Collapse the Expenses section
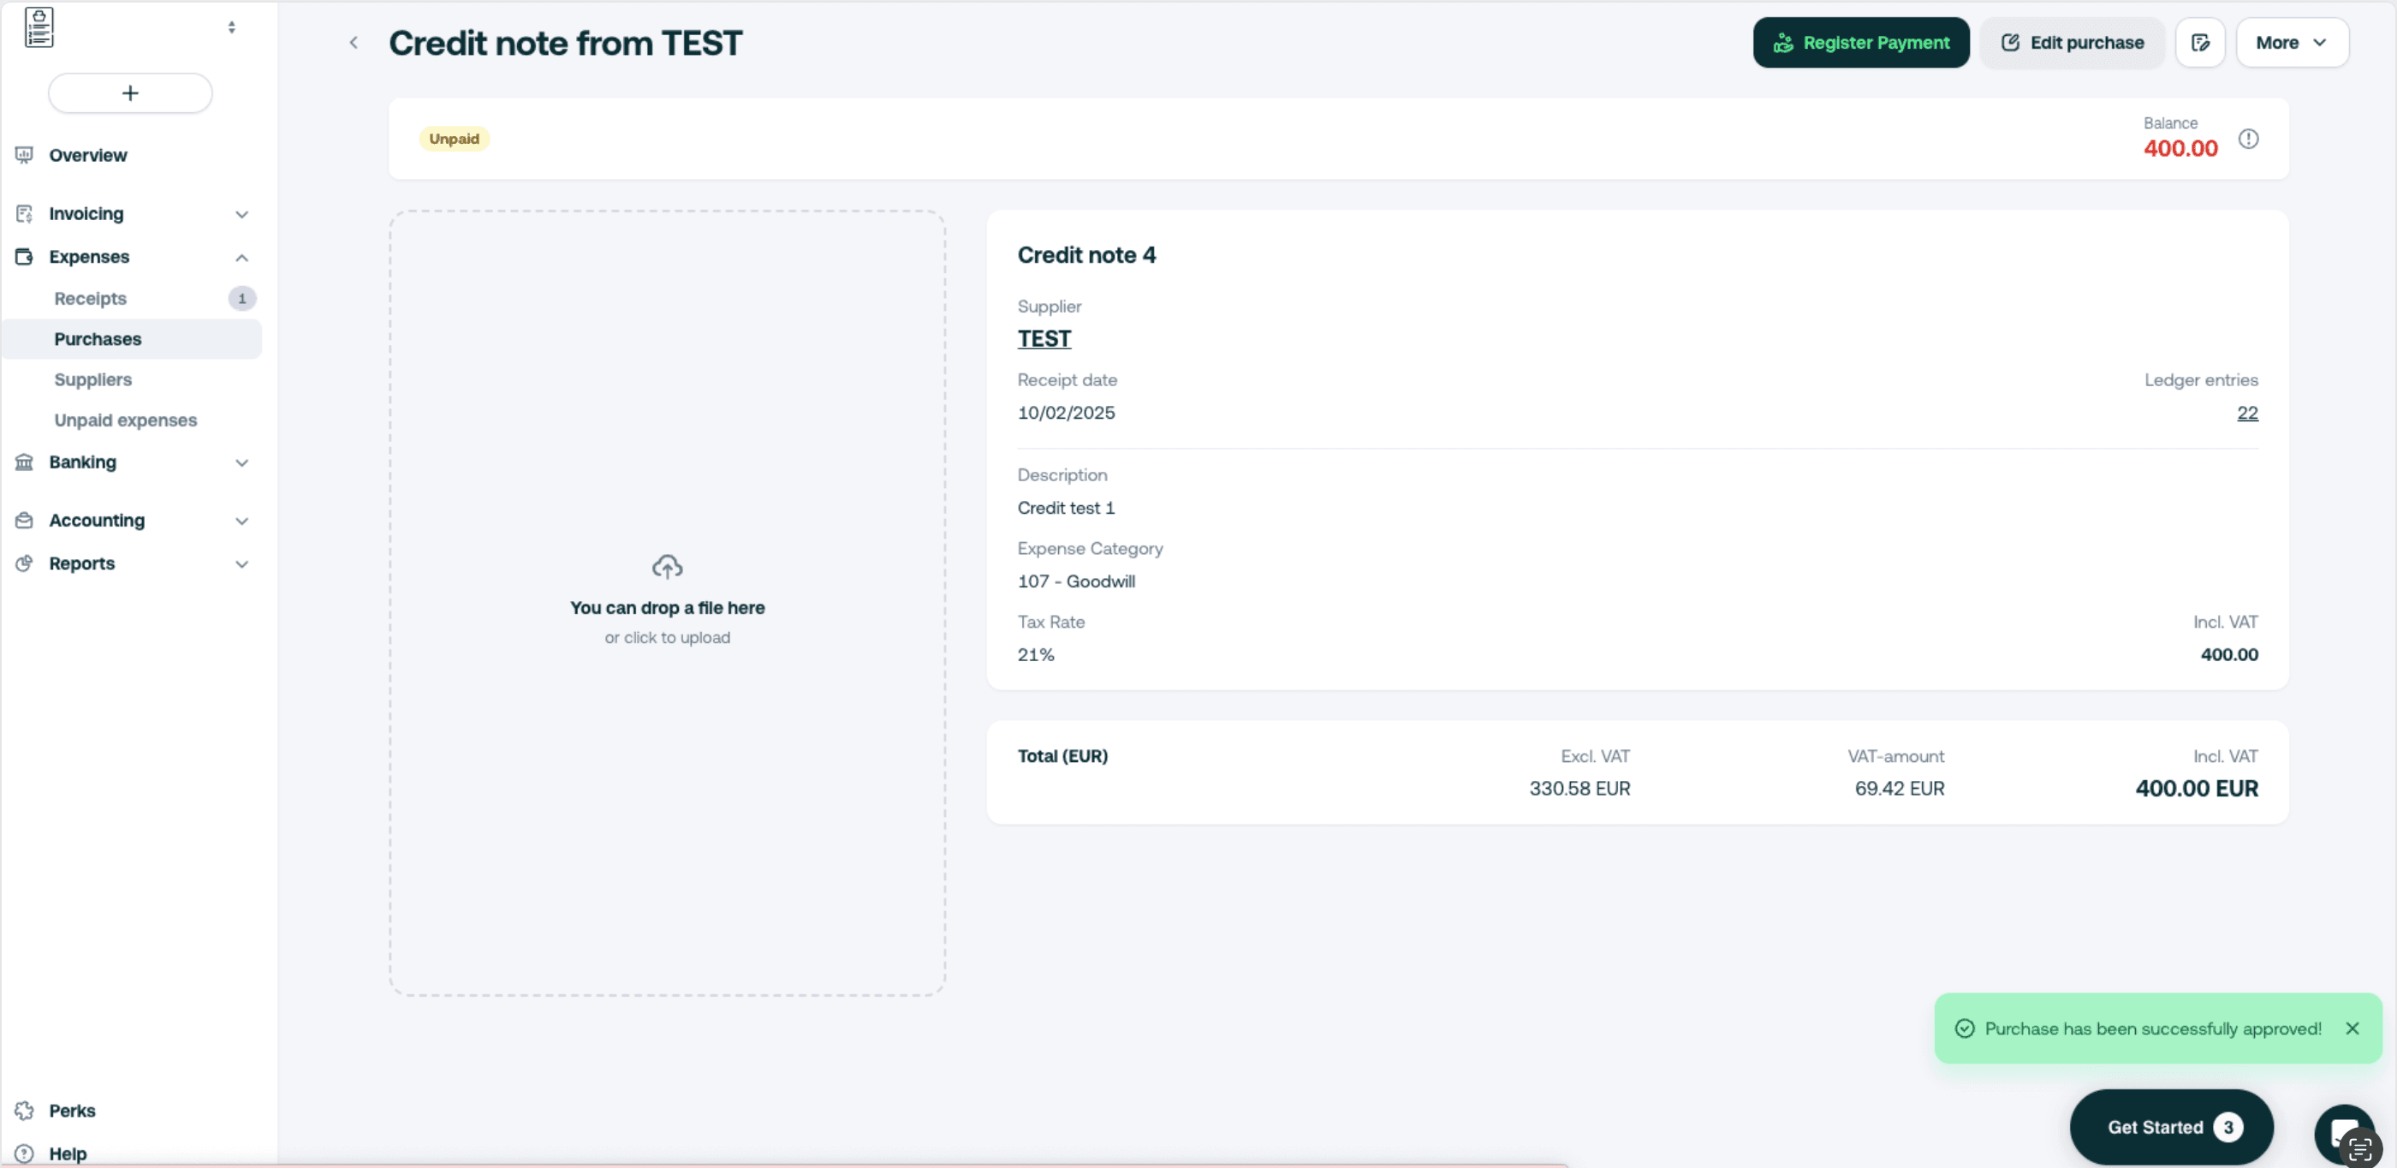 click(x=242, y=258)
